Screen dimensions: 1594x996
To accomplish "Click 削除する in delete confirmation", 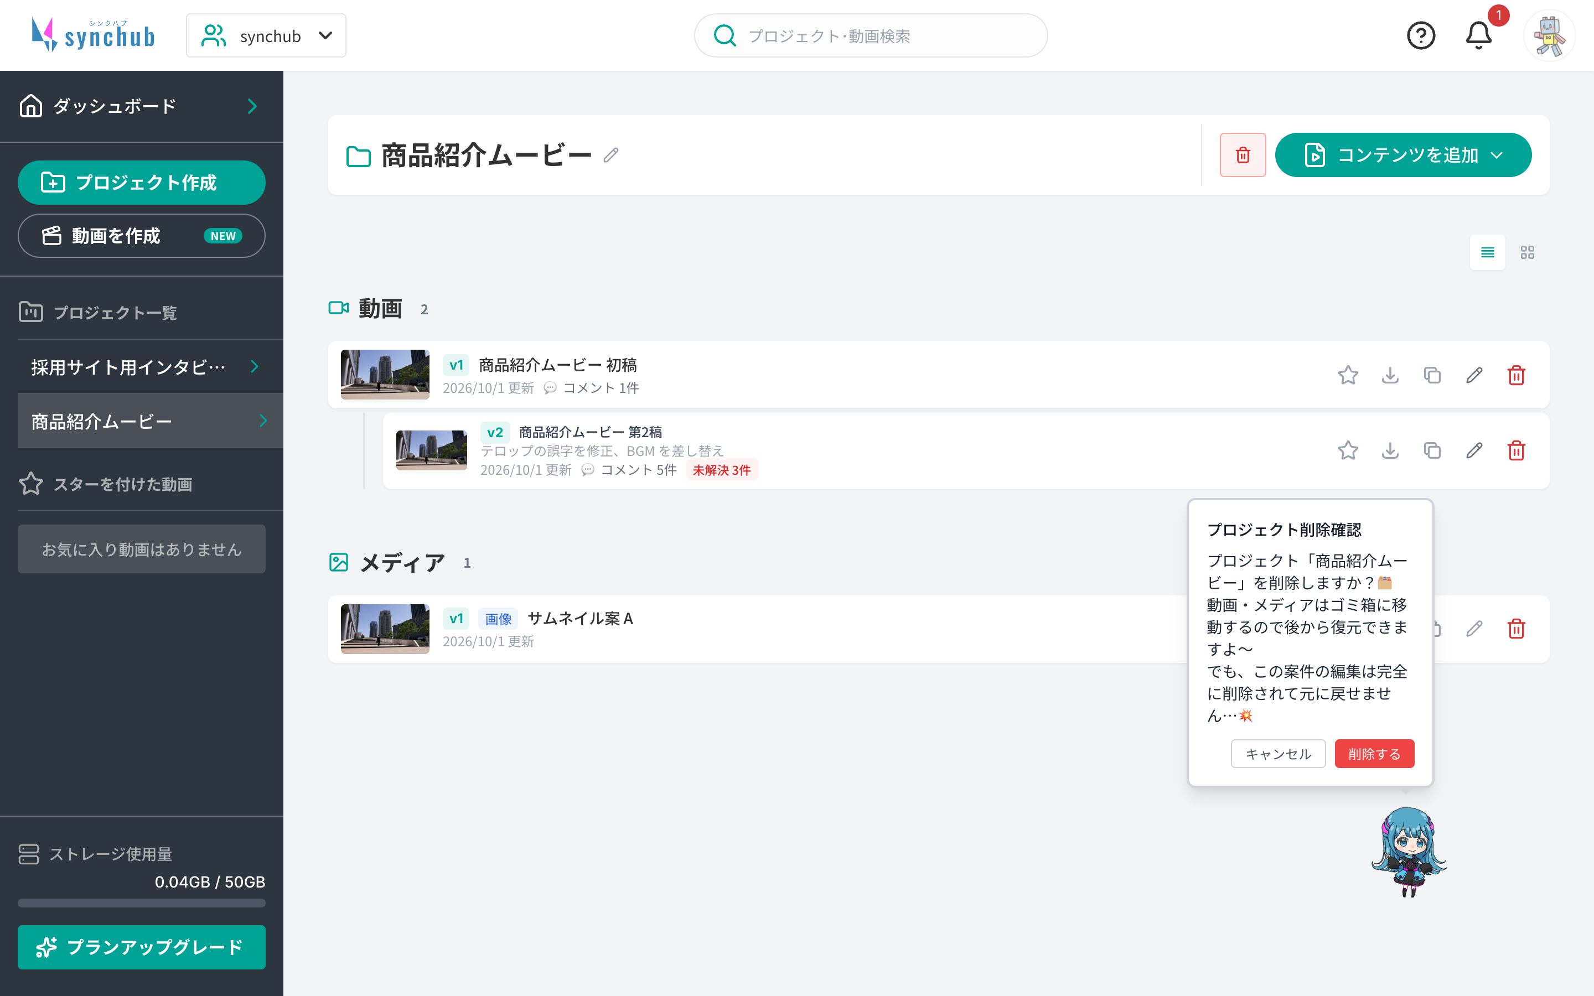I will tap(1375, 754).
